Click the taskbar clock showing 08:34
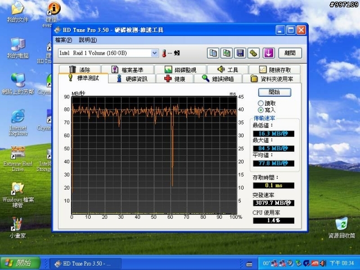This screenshot has height=270, width=360. pos(342,263)
